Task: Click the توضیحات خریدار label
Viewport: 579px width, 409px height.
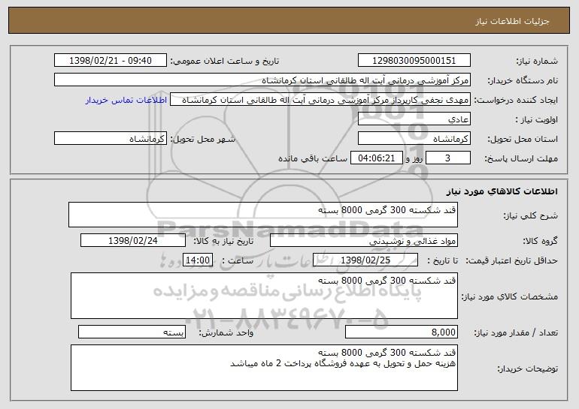Action: (528, 368)
